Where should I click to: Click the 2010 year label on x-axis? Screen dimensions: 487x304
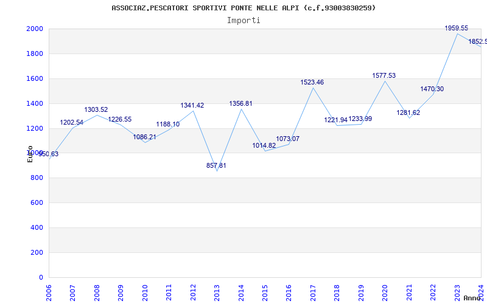tap(145, 293)
